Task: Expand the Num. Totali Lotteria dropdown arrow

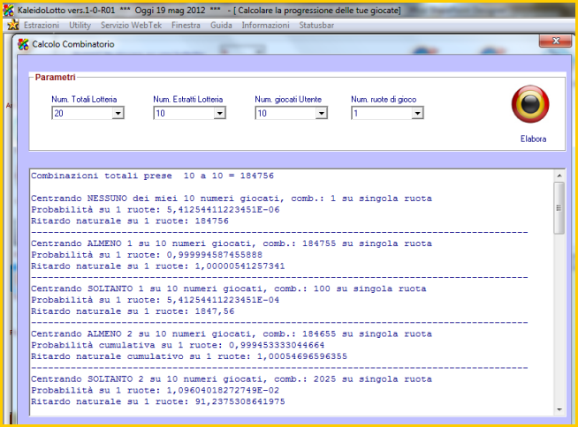Action: coord(118,113)
